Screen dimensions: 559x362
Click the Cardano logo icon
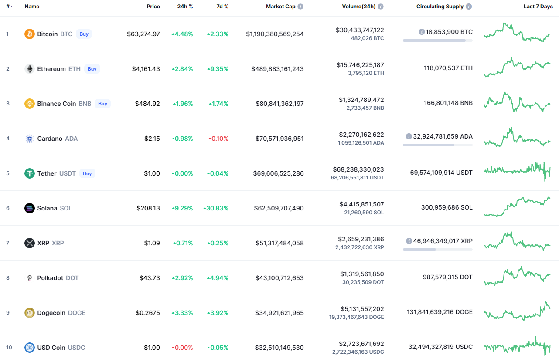tap(30, 139)
